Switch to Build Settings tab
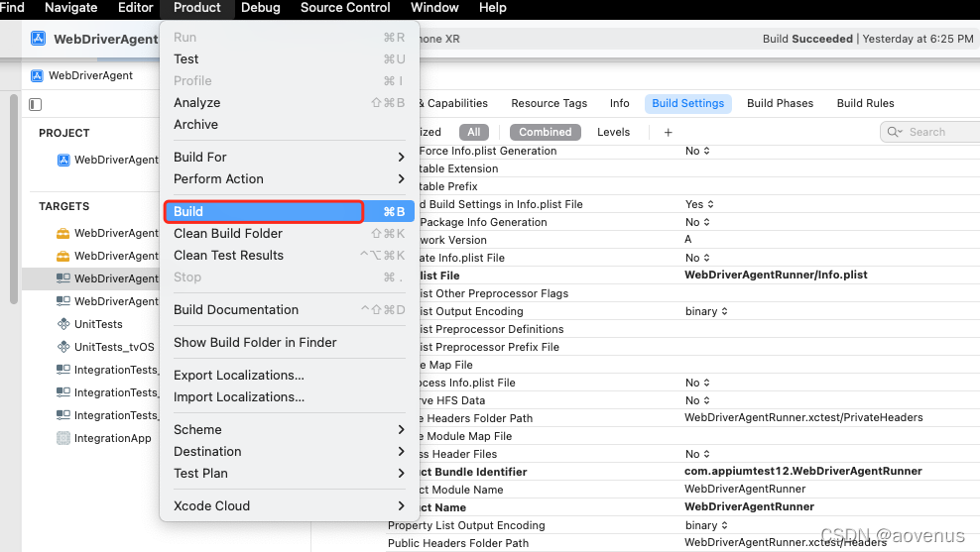This screenshot has width=980, height=552. (x=687, y=104)
